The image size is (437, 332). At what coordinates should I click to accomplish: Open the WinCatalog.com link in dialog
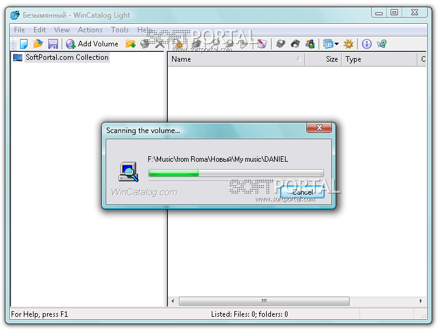tap(144, 192)
